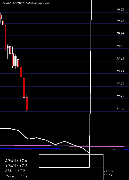Click the FOREX USDMXN chart title

point(13,3)
